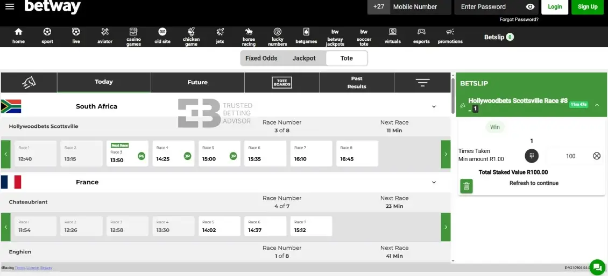Screen dimensions: 608x276
Task: Open the race filter lines icon
Action: click(x=422, y=83)
